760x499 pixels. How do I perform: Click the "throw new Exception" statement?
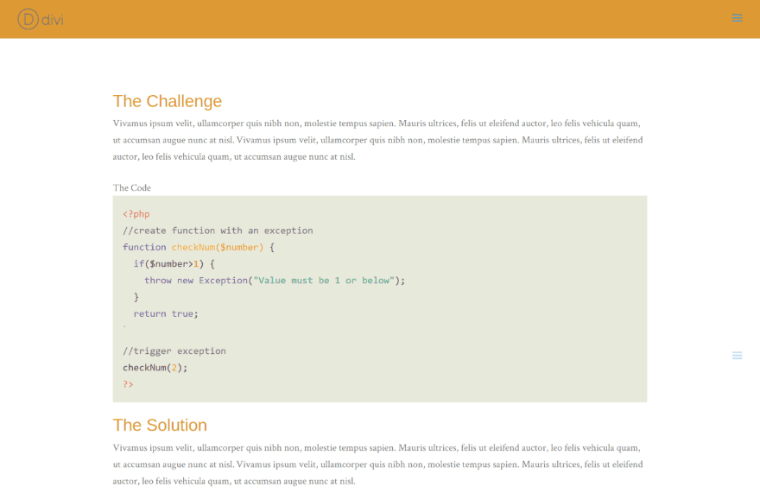[194, 280]
